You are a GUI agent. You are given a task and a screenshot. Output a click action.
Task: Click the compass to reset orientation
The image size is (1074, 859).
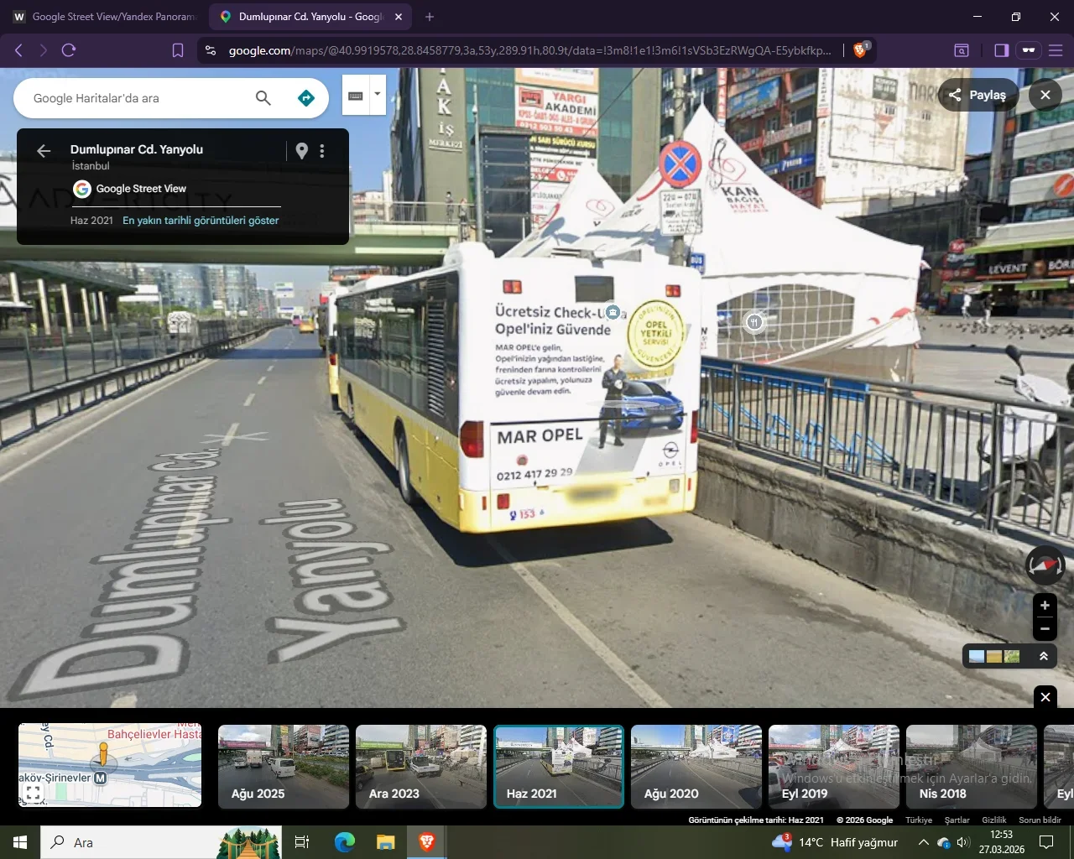1045,565
